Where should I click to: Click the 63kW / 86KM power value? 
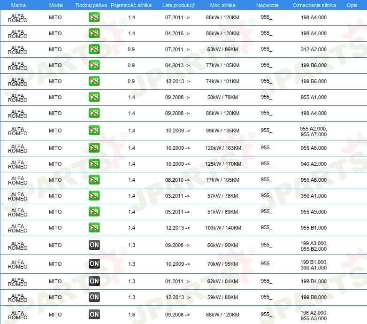point(222,49)
